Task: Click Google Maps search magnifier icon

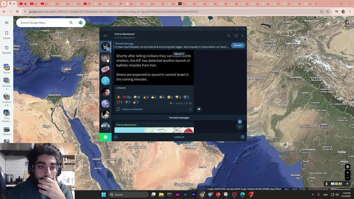Action: click(x=71, y=23)
